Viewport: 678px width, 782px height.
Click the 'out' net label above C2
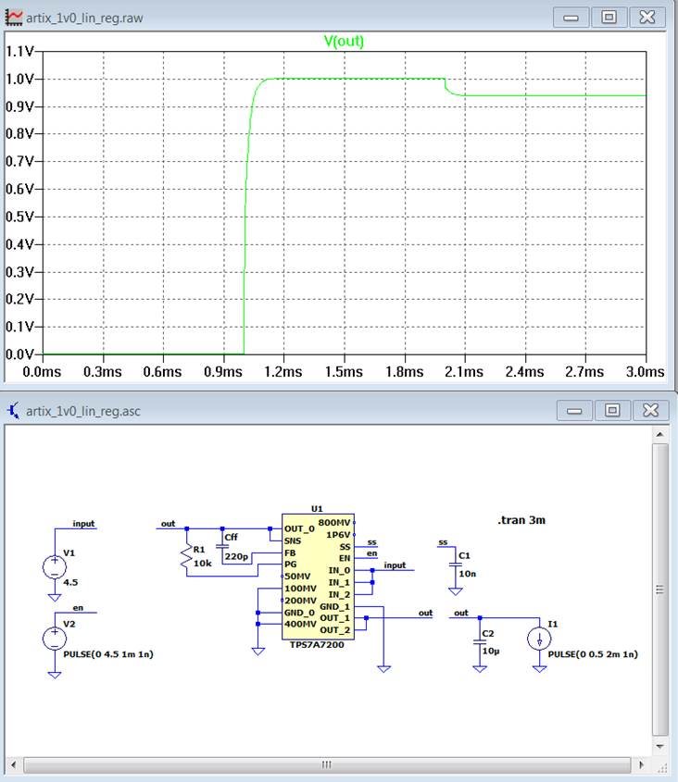(x=461, y=613)
